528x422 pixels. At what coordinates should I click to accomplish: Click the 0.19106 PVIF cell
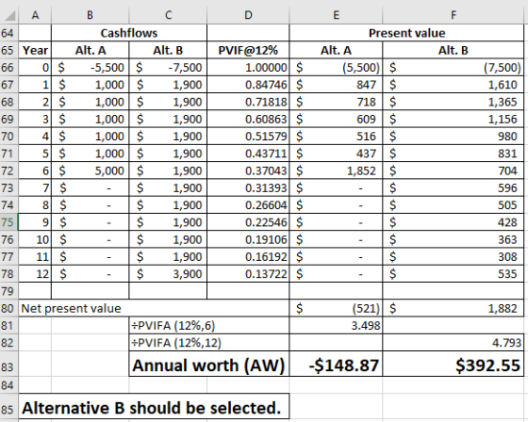coord(248,240)
